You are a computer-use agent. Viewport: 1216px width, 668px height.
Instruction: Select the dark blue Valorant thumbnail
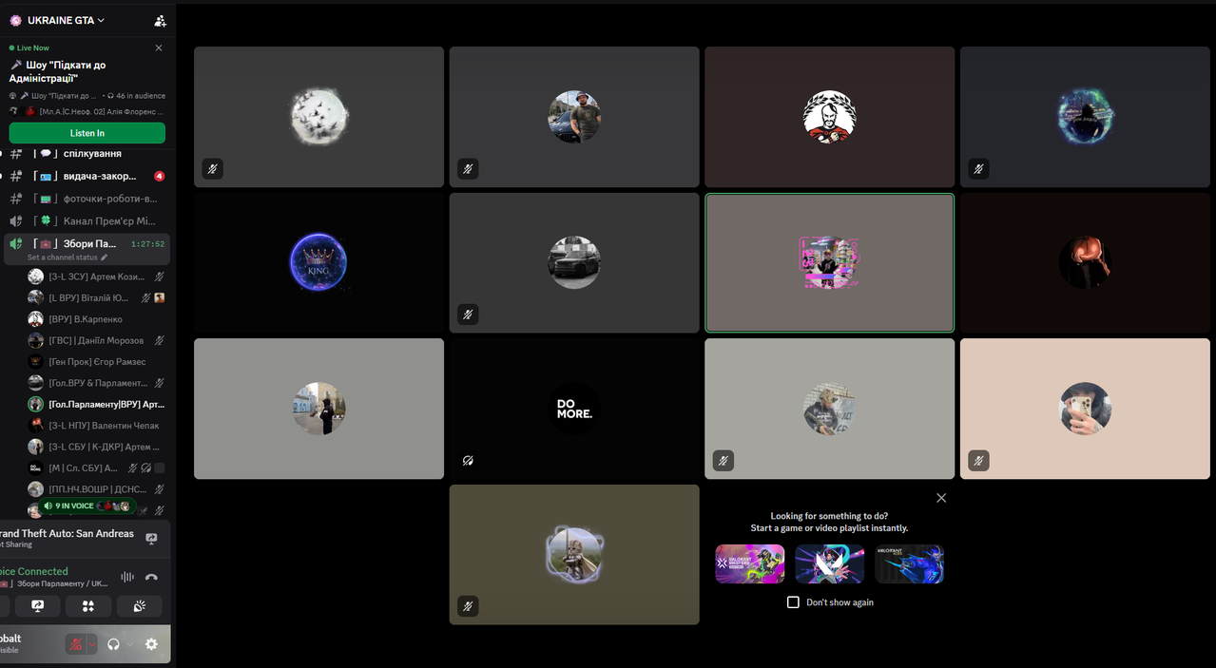pos(910,563)
